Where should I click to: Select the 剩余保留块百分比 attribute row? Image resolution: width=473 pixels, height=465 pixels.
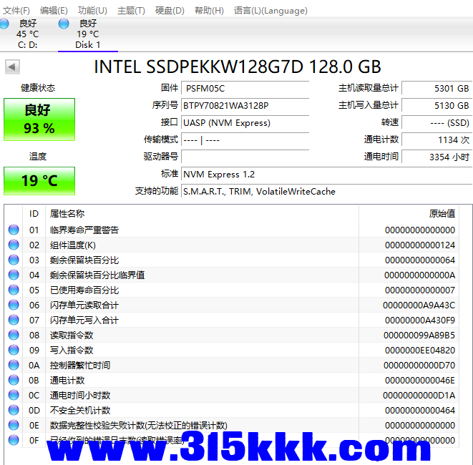pyautogui.click(x=232, y=260)
